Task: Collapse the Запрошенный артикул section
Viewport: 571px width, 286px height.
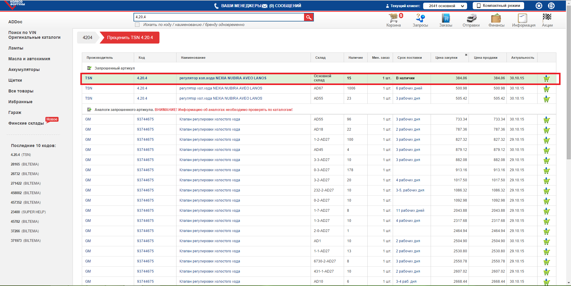Action: pos(89,68)
